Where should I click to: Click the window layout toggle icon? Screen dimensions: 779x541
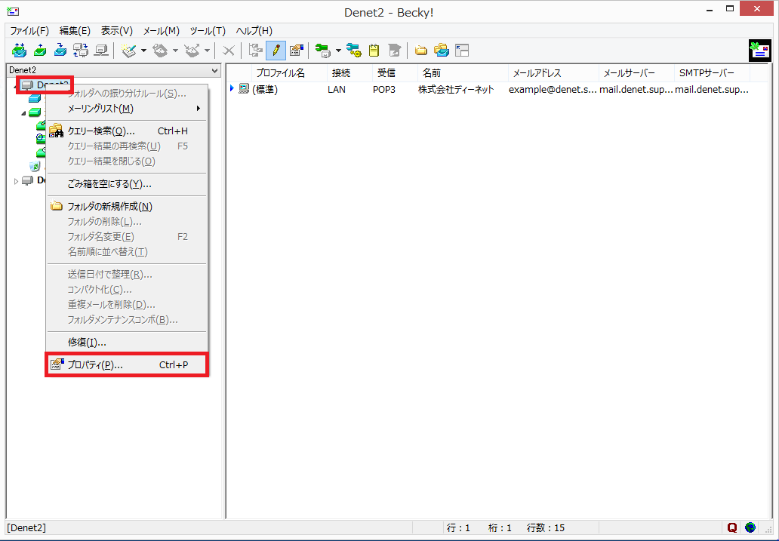click(462, 50)
